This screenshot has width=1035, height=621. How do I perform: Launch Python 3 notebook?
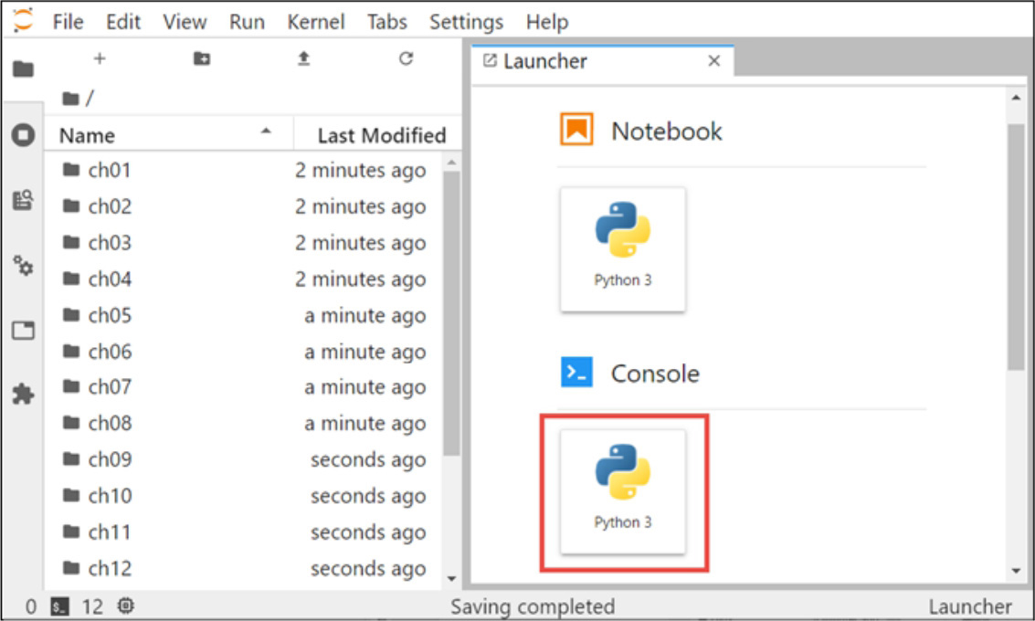[623, 248]
